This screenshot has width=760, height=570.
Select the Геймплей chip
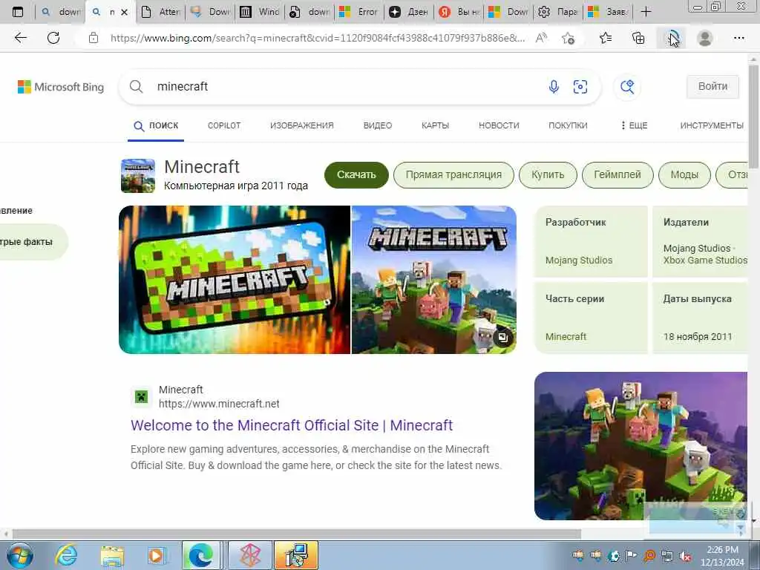617,175
